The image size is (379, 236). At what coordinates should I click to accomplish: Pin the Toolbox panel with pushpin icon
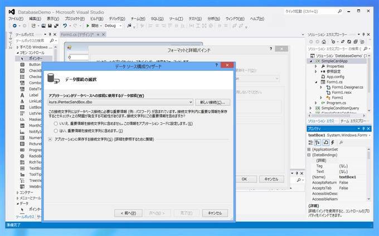coord(50,35)
